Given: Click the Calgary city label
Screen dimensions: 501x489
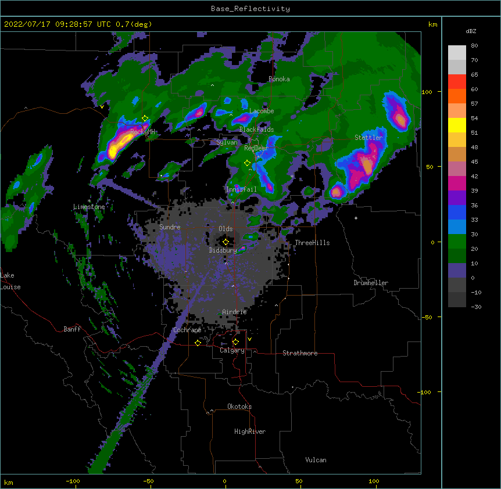Looking at the screenshot, I should point(232,350).
